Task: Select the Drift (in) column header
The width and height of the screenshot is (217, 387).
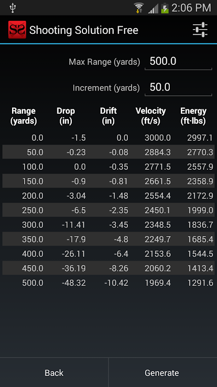Action: (108, 116)
